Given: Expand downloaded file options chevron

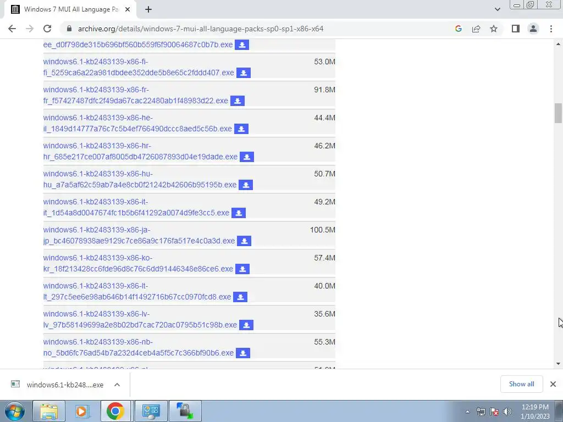Looking at the screenshot, I should pyautogui.click(x=117, y=385).
